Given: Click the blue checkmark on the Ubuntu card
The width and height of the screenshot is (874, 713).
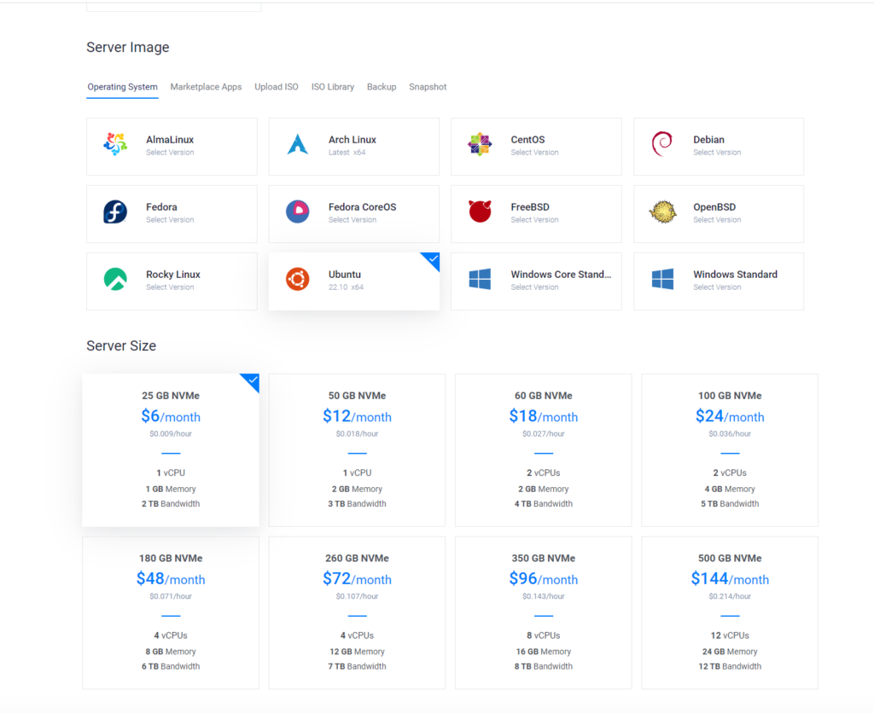Looking at the screenshot, I should coord(433,259).
